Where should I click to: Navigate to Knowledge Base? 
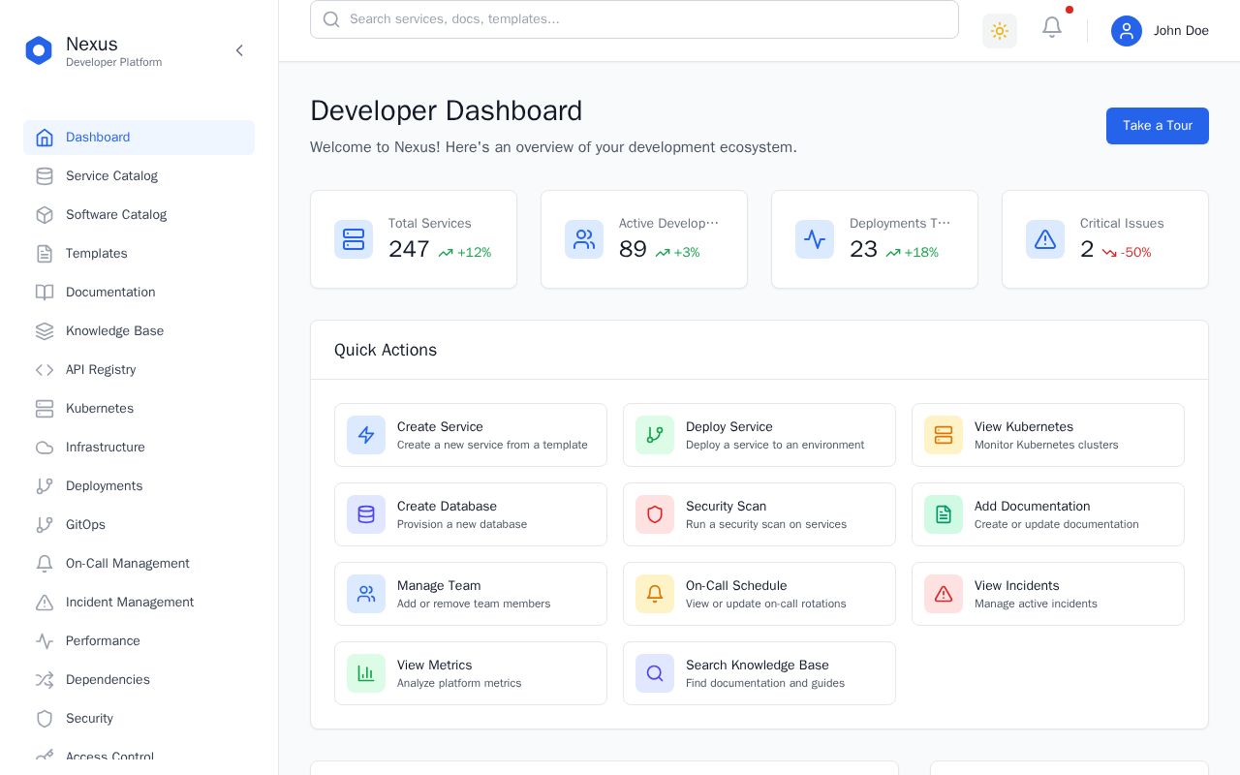139,331
